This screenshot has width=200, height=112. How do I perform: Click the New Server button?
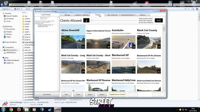pos(47,94)
